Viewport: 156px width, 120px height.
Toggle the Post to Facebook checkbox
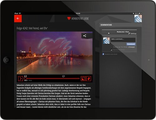(x=112, y=50)
